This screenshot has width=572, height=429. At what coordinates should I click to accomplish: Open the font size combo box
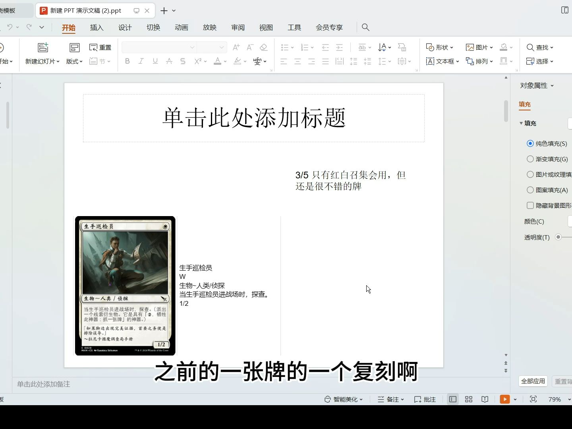[212, 47]
